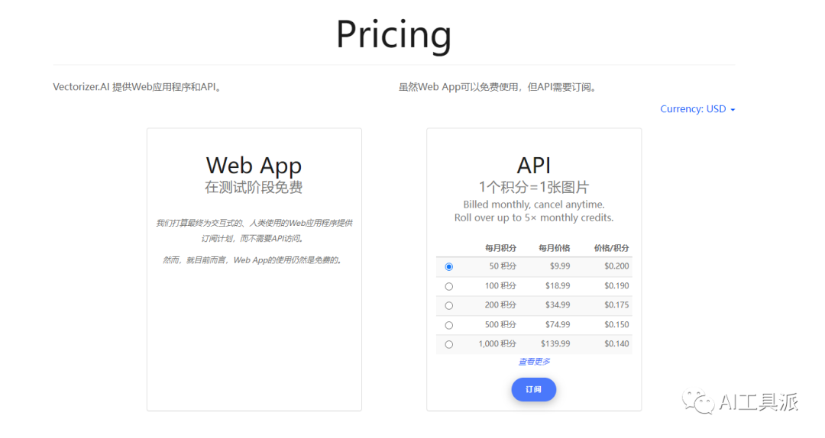Click the 1个积分=1张图片 subtitle
The image size is (825, 438).
pos(533,187)
